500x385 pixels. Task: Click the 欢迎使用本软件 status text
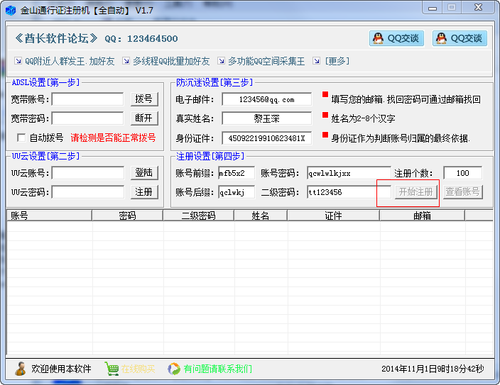(x=61, y=369)
